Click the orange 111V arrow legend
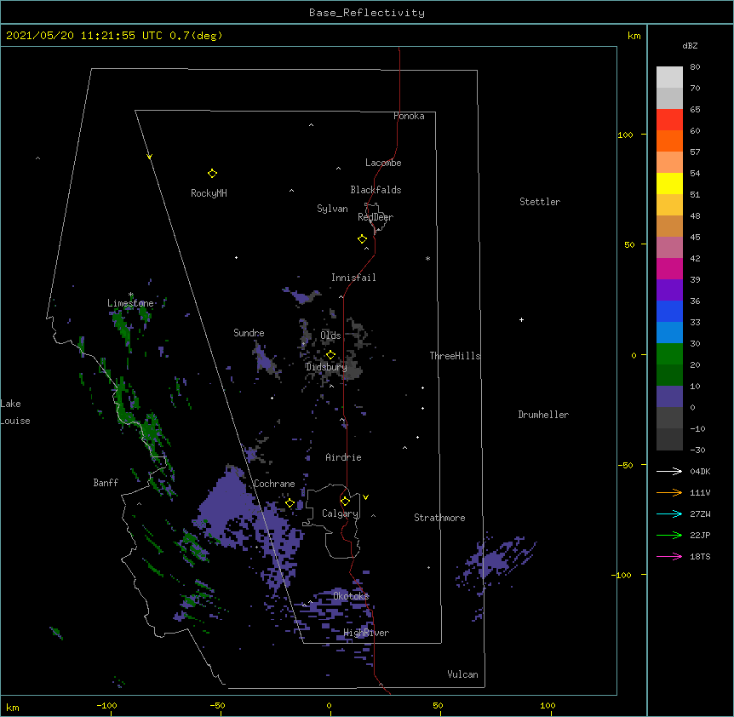The width and height of the screenshot is (734, 717). click(x=669, y=492)
